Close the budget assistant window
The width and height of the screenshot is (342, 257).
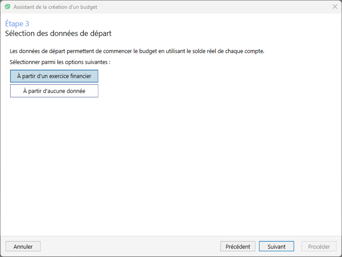point(335,7)
